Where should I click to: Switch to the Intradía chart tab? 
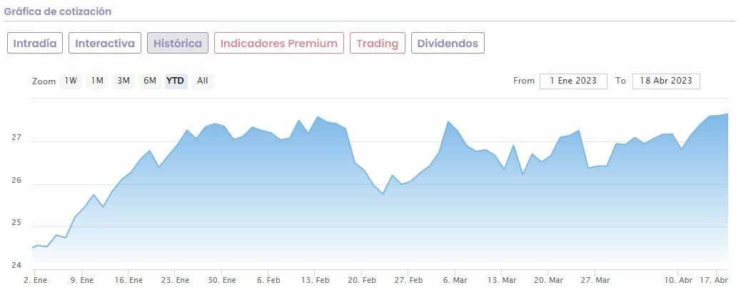(x=35, y=43)
